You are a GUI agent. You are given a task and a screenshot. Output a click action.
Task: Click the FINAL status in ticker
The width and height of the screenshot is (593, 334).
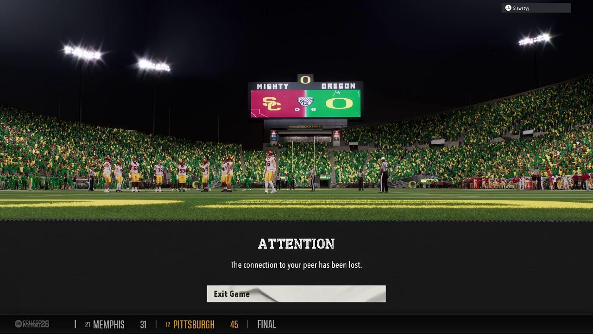point(267,325)
